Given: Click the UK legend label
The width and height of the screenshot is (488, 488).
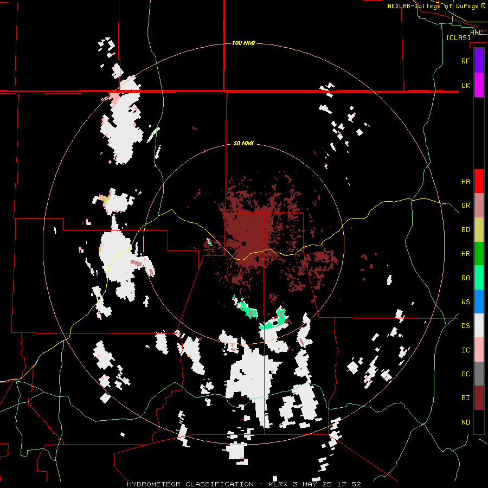Looking at the screenshot, I should (x=465, y=85).
